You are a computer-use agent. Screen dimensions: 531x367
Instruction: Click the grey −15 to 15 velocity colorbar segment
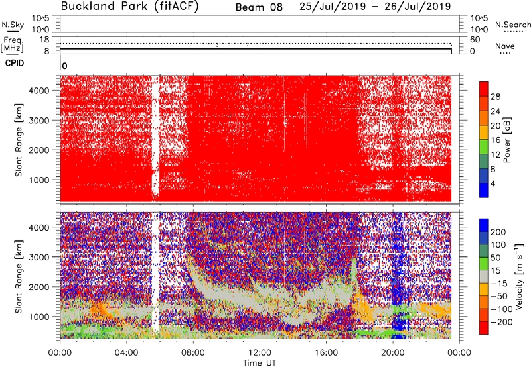pos(484,277)
